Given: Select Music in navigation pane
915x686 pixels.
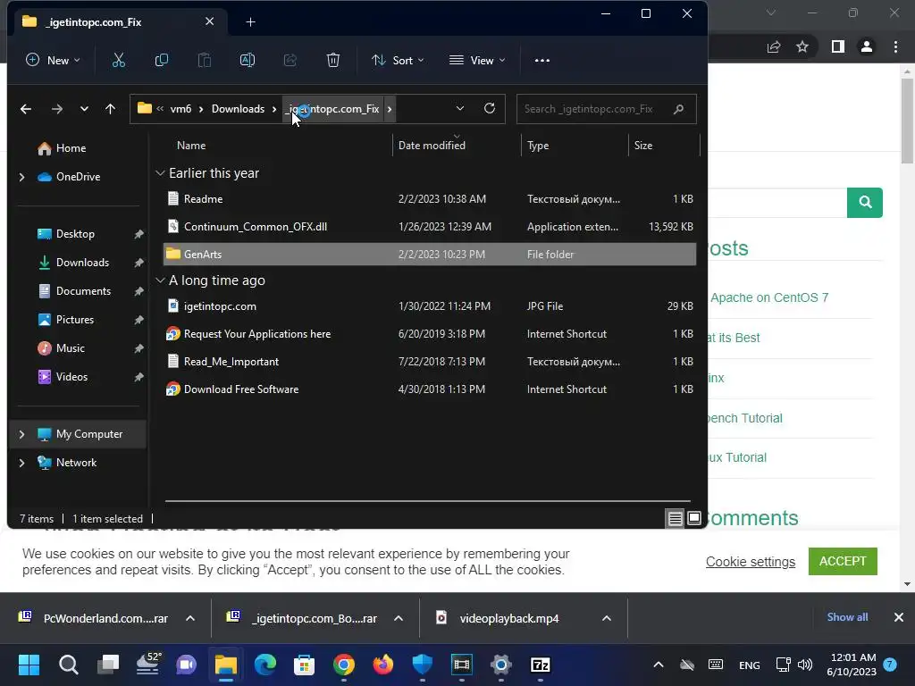Looking at the screenshot, I should click(x=70, y=348).
